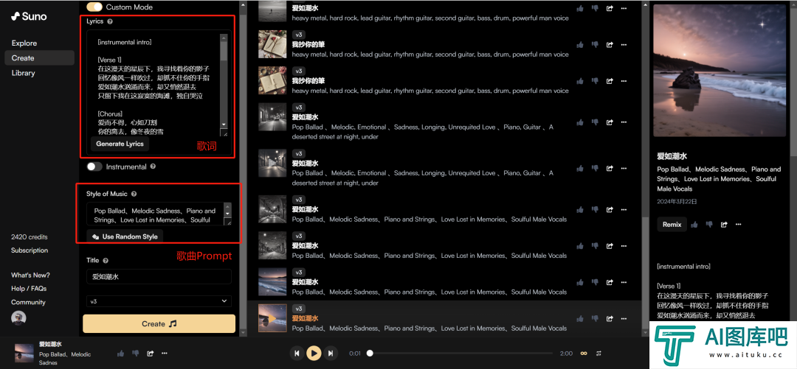797x369 pixels.
Task: Click 爱如潮水 title in bottom player bar
Action: tap(51, 344)
